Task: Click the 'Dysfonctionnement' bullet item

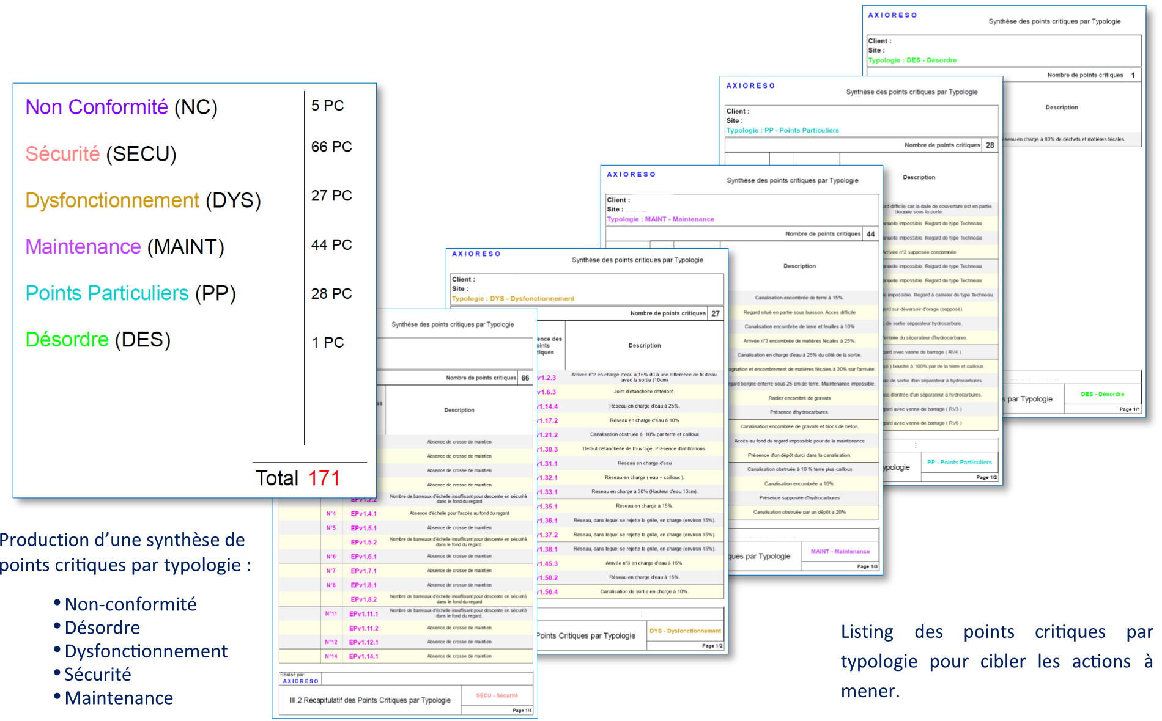Action: point(146,651)
